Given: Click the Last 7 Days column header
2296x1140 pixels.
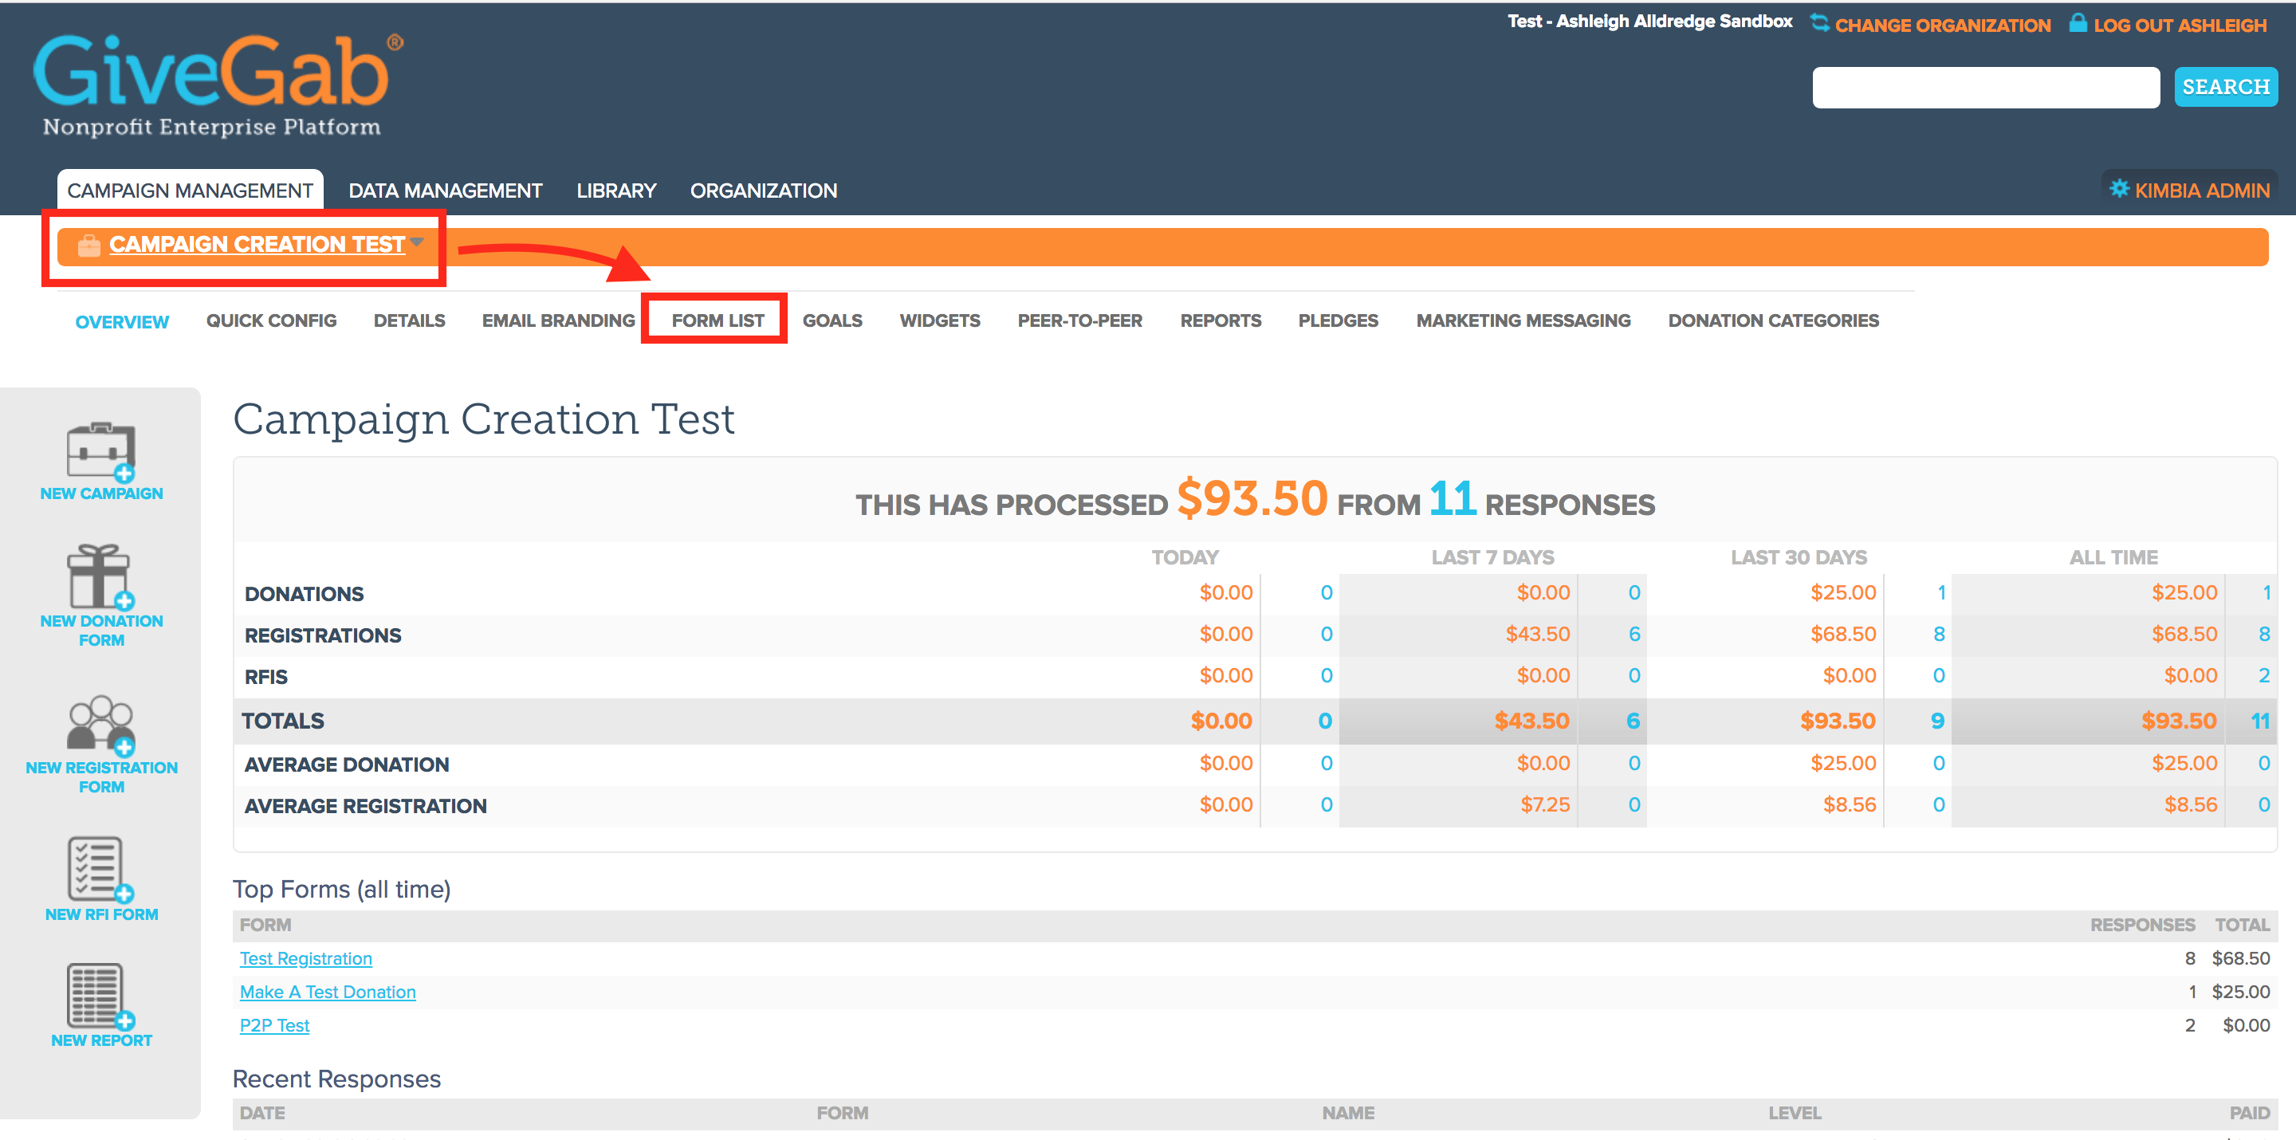Looking at the screenshot, I should (1492, 558).
